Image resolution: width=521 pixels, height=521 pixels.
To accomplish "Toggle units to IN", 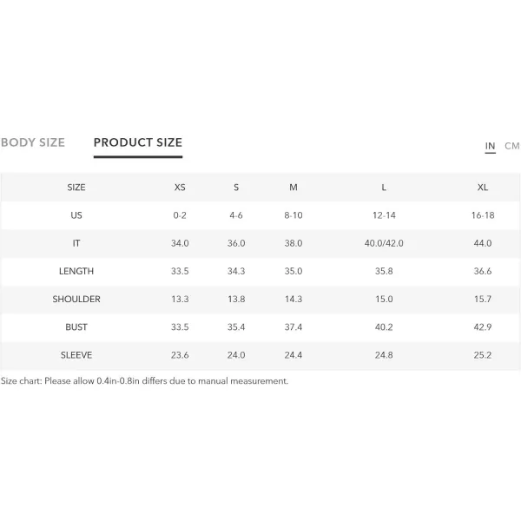I will tap(490, 146).
